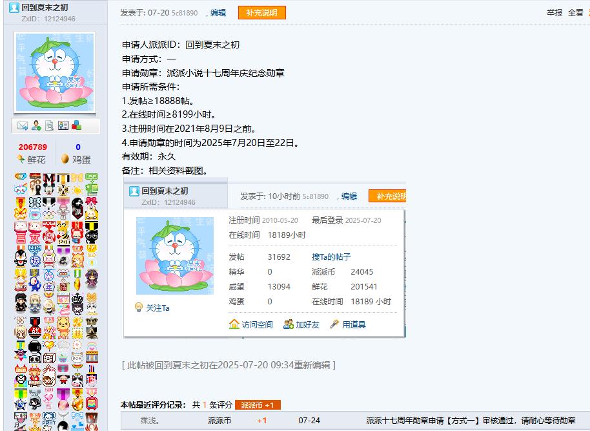
Task: Click the orange 补充说明 button at top
Action: 262,13
